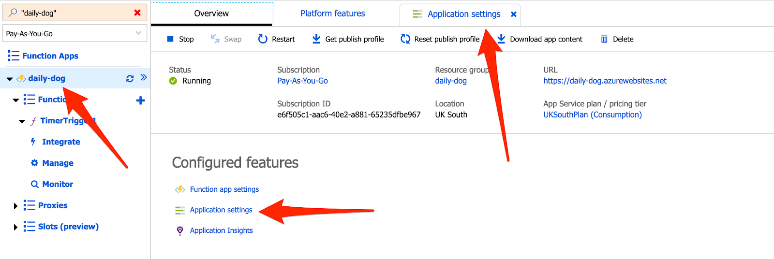Click the Slots (preview) list icon

(30, 227)
